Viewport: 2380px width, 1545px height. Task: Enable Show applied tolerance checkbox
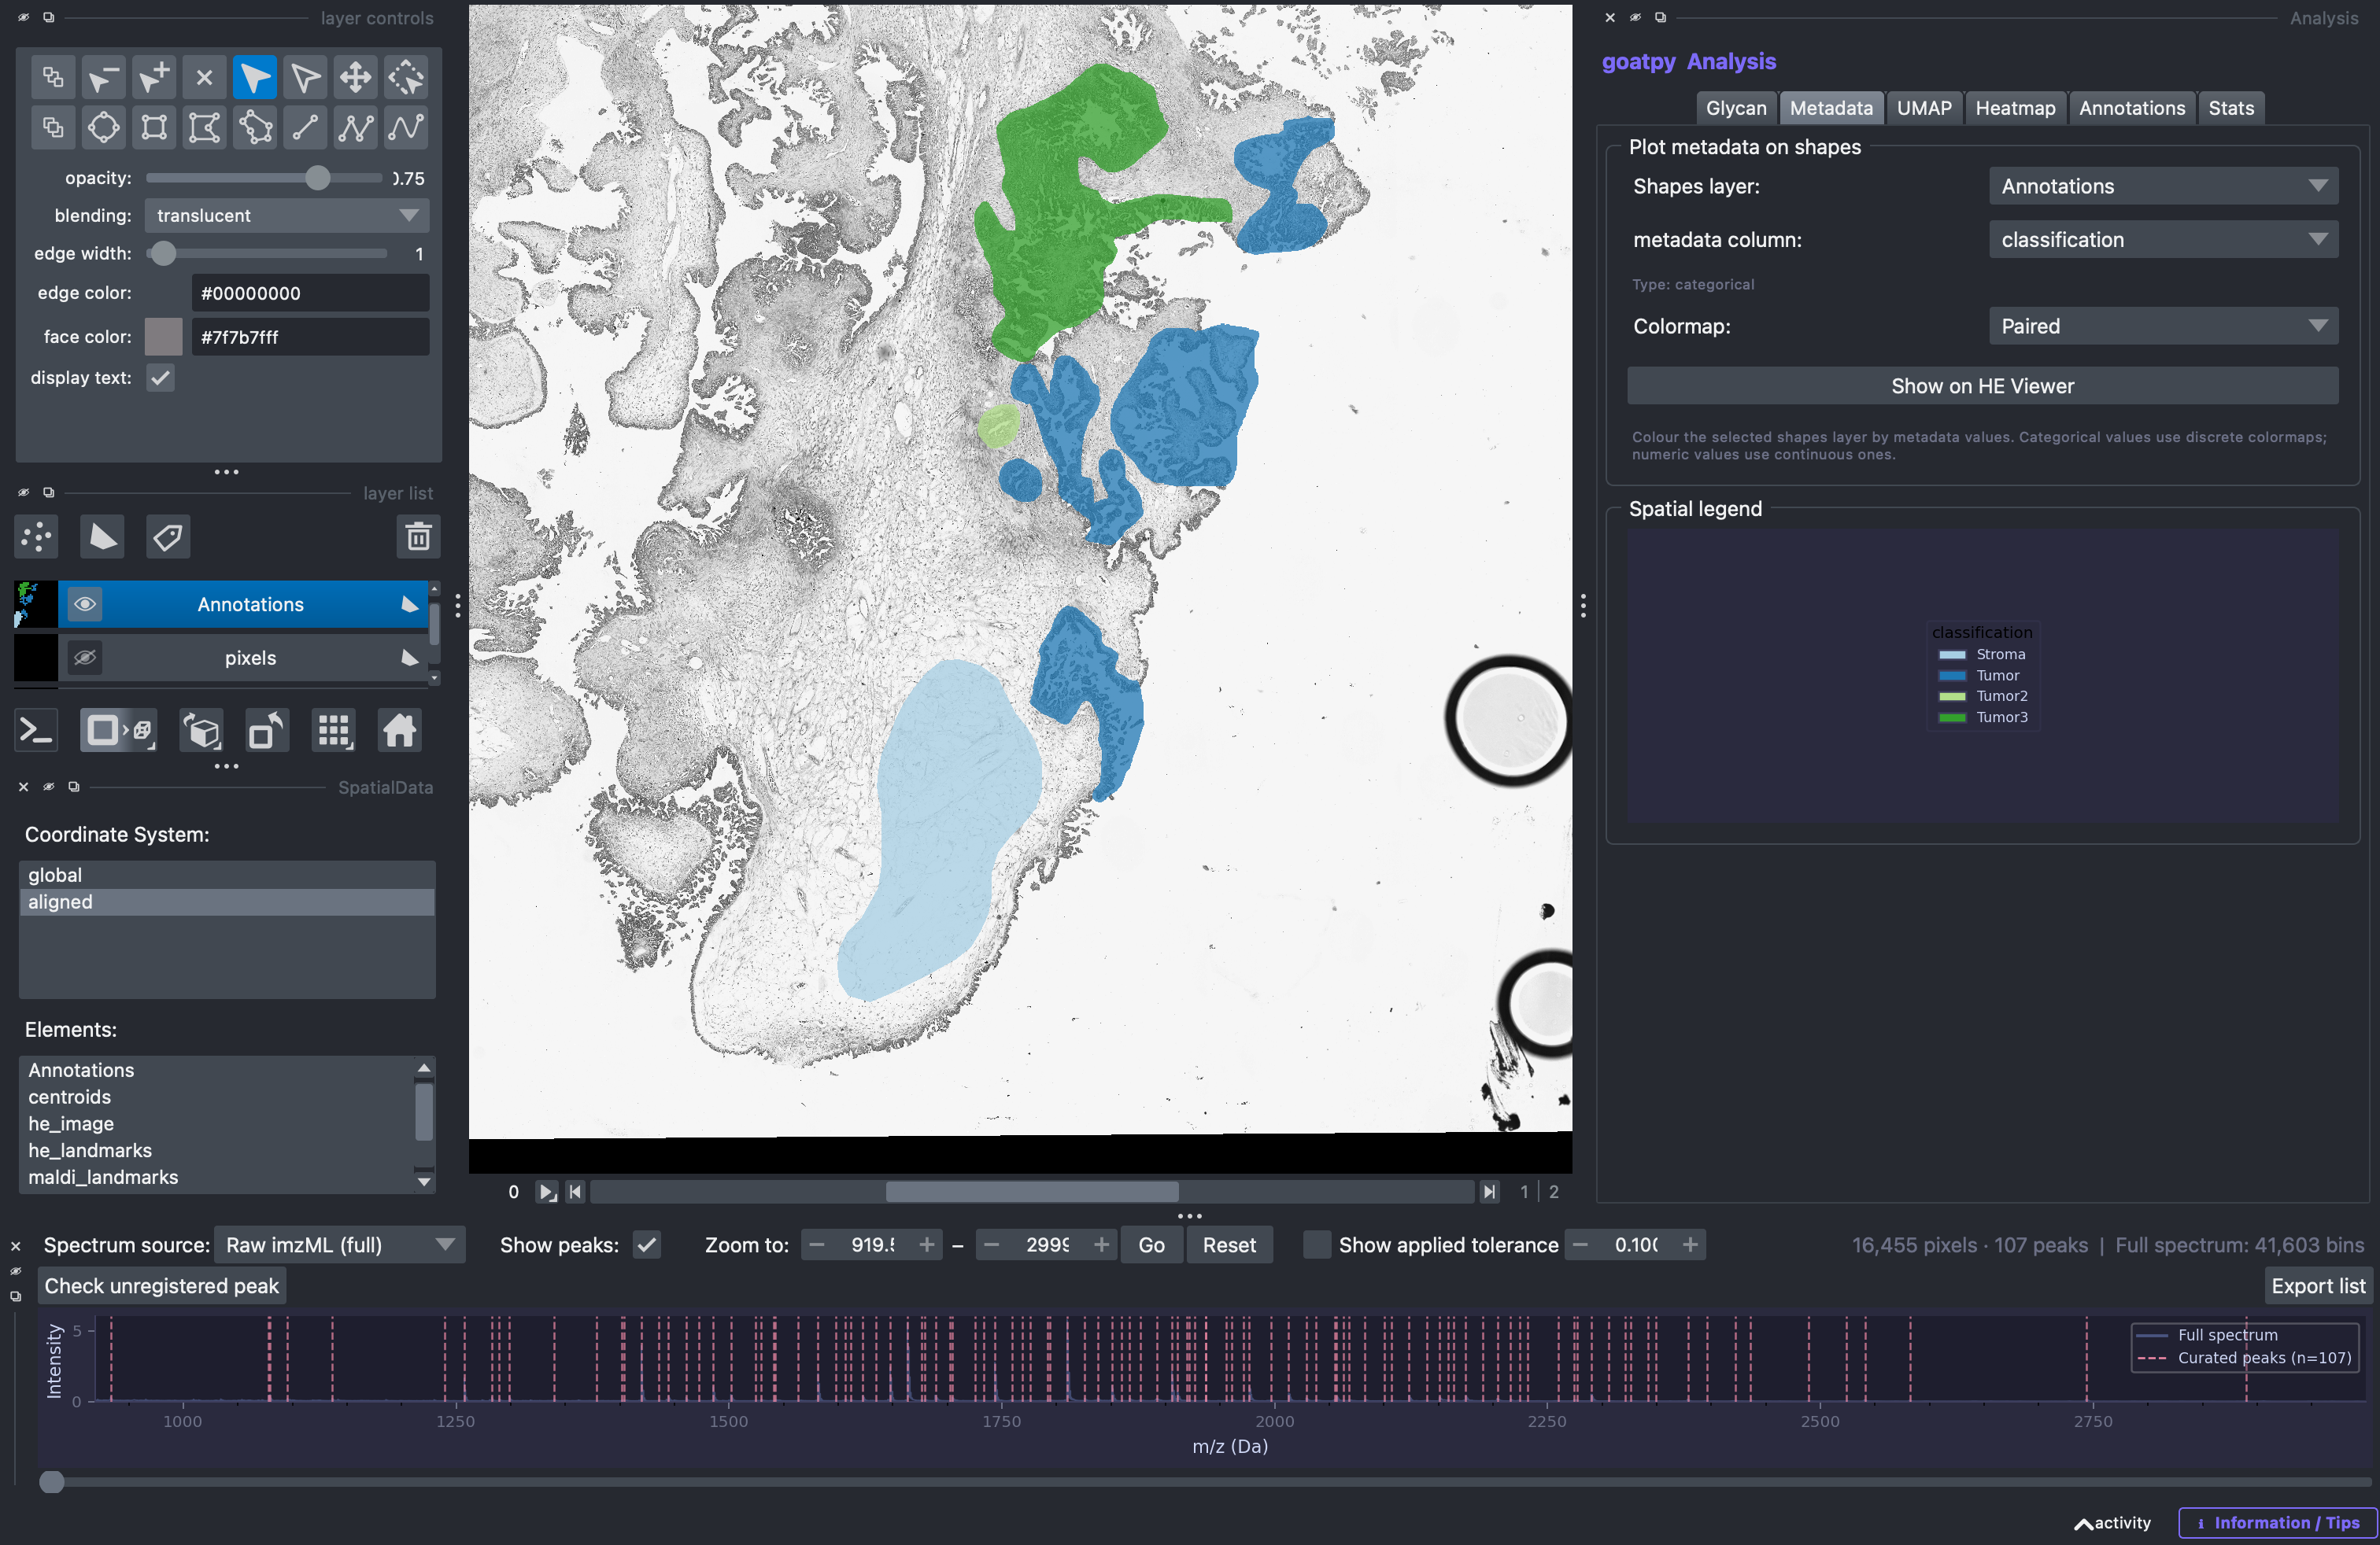[x=1317, y=1245]
